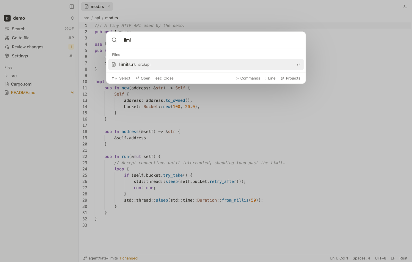Select the mod.rs editor tab
Viewport: 412px width, 262px height.
(x=97, y=6)
